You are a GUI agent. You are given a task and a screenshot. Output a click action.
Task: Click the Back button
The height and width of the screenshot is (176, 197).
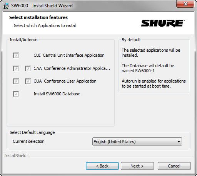point(102,166)
